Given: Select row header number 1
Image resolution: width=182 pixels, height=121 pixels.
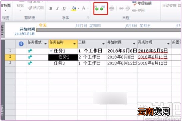Looking at the screenshot, I should coord(10,51).
